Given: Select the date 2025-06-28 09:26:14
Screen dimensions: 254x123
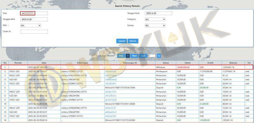Looking at the screenshot, I should coord(37,120).
